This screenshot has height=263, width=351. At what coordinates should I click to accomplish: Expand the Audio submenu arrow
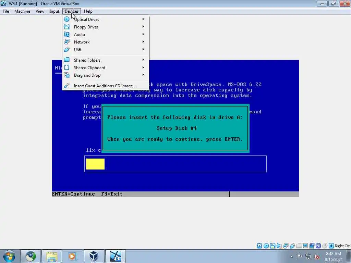tap(143, 34)
